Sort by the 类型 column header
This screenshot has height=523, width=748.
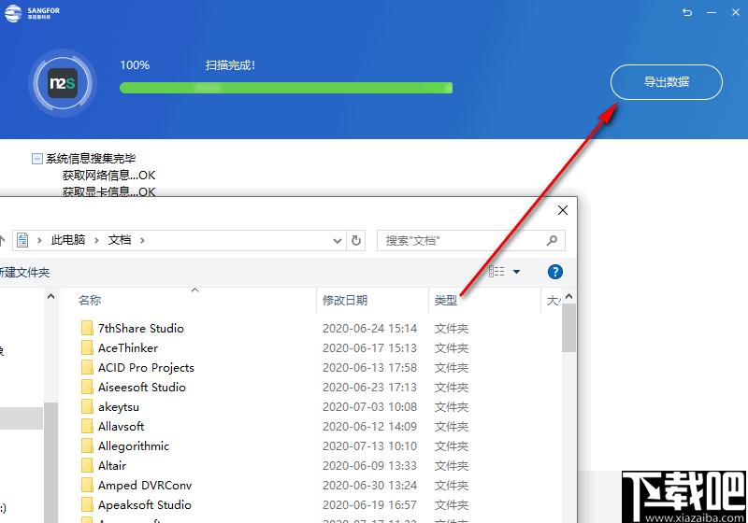coord(446,300)
